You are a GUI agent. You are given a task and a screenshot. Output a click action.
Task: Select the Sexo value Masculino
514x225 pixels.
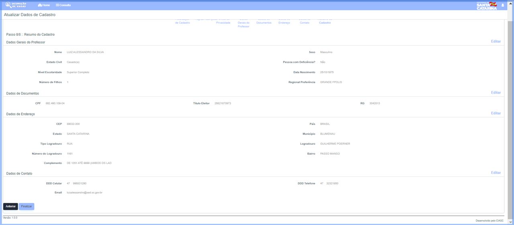[326, 52]
